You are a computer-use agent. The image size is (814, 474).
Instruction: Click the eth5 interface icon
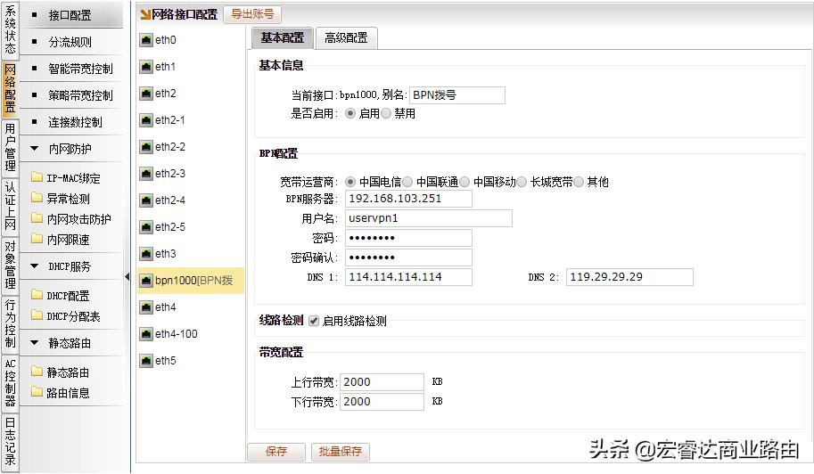coord(146,361)
